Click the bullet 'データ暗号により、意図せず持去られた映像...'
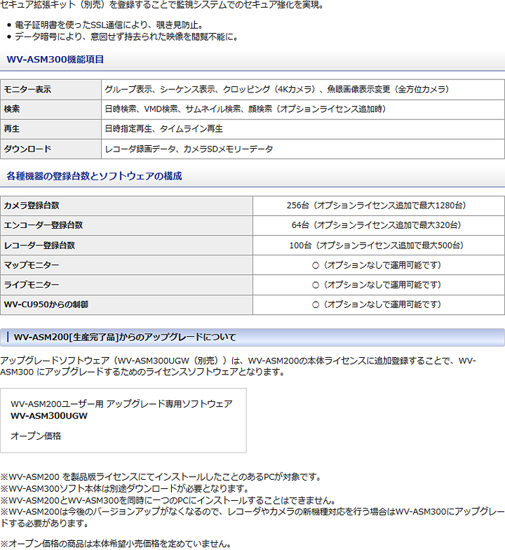505x550 pixels. 127,36
